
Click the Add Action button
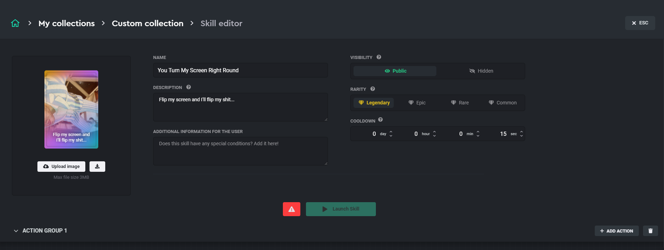616,231
